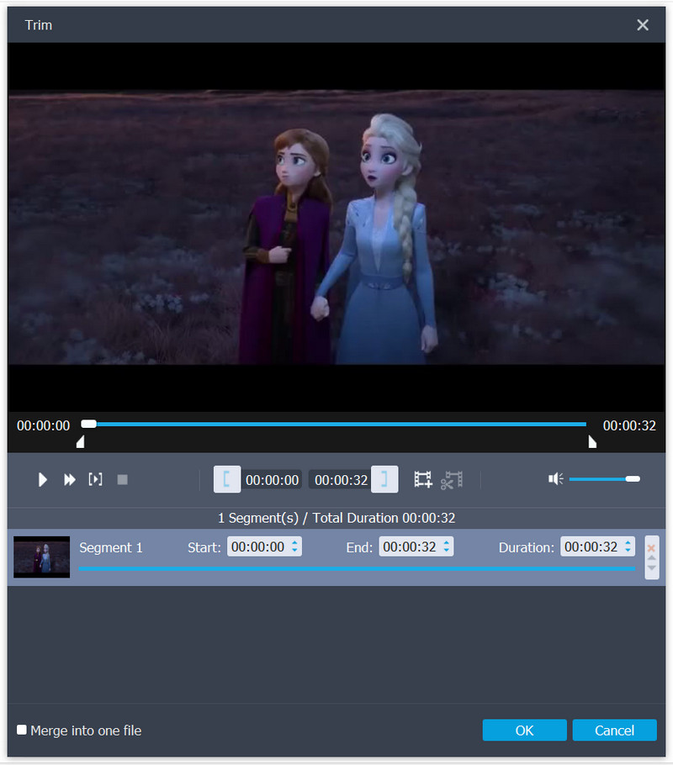
Task: Click the fast forward icon
Action: coord(70,479)
